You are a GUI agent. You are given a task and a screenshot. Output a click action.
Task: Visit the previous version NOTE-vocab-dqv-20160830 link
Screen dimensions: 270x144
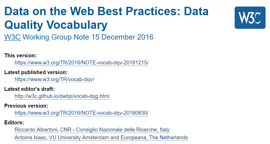pos(81,113)
